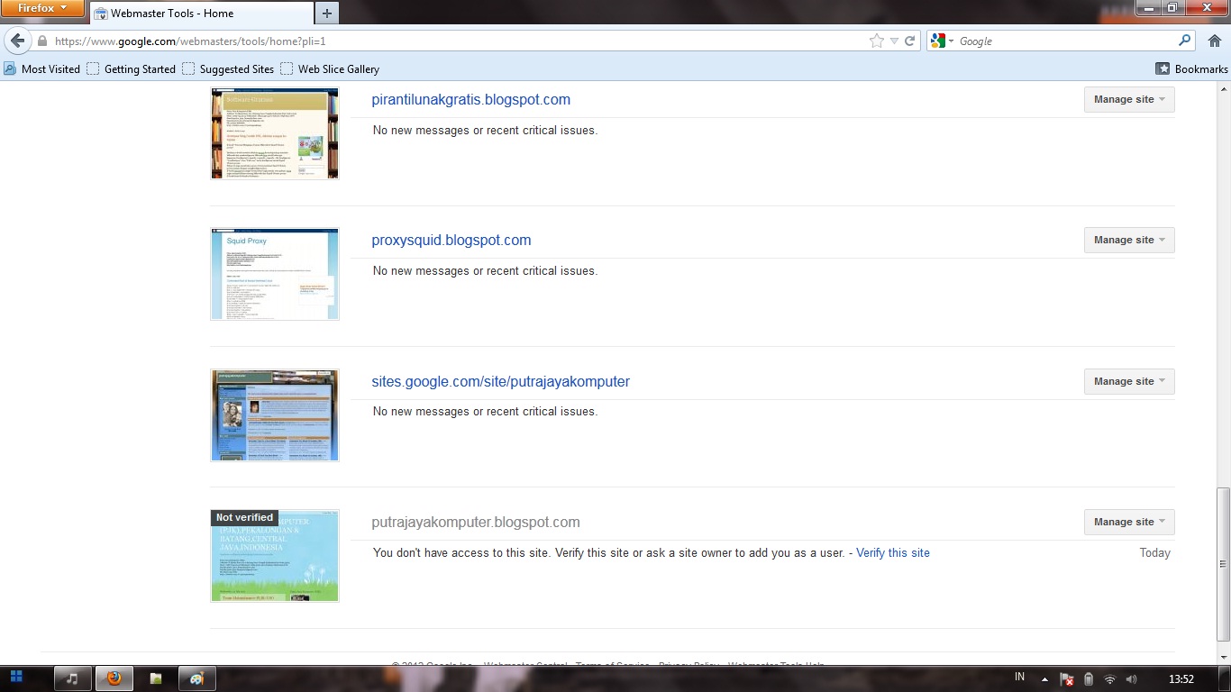Image resolution: width=1231 pixels, height=692 pixels.
Task: Open the Google search engine selector
Action: [943, 41]
